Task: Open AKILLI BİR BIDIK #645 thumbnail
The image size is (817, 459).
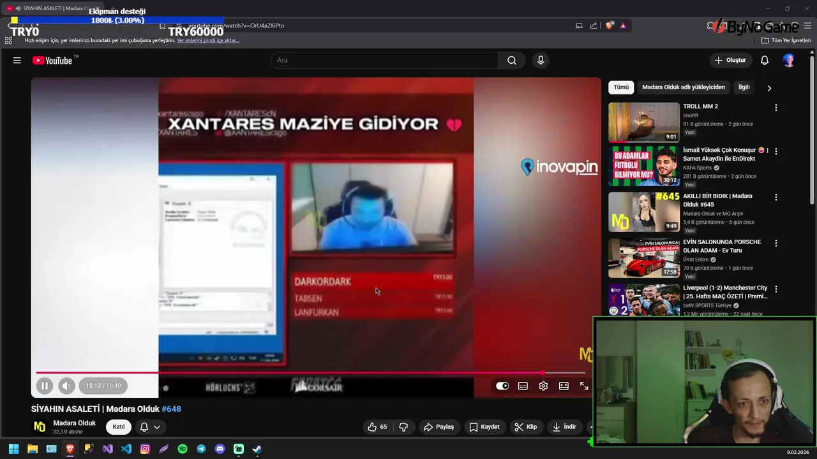Action: coord(644,212)
